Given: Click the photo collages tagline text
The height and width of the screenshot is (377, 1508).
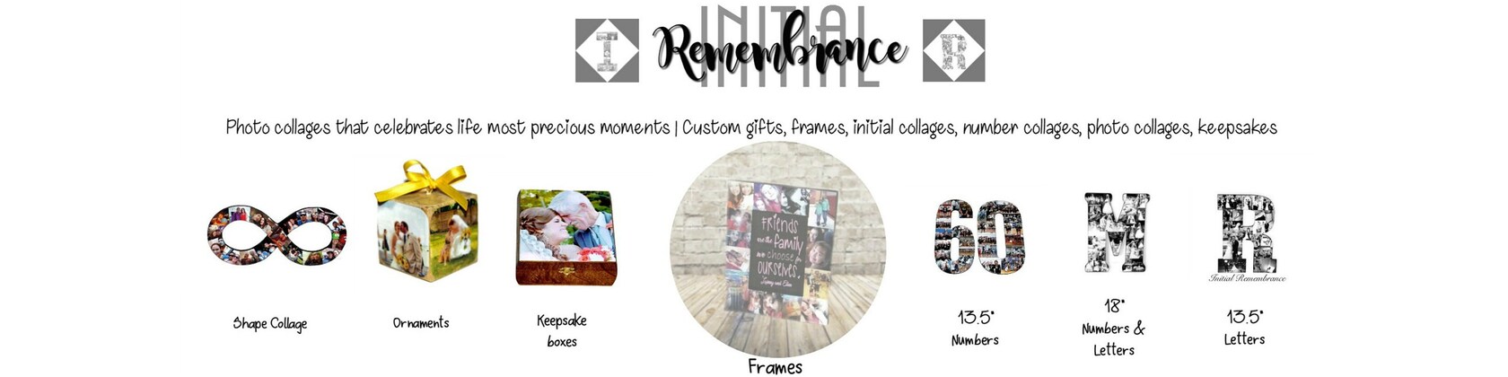Looking at the screenshot, I should click(x=751, y=127).
